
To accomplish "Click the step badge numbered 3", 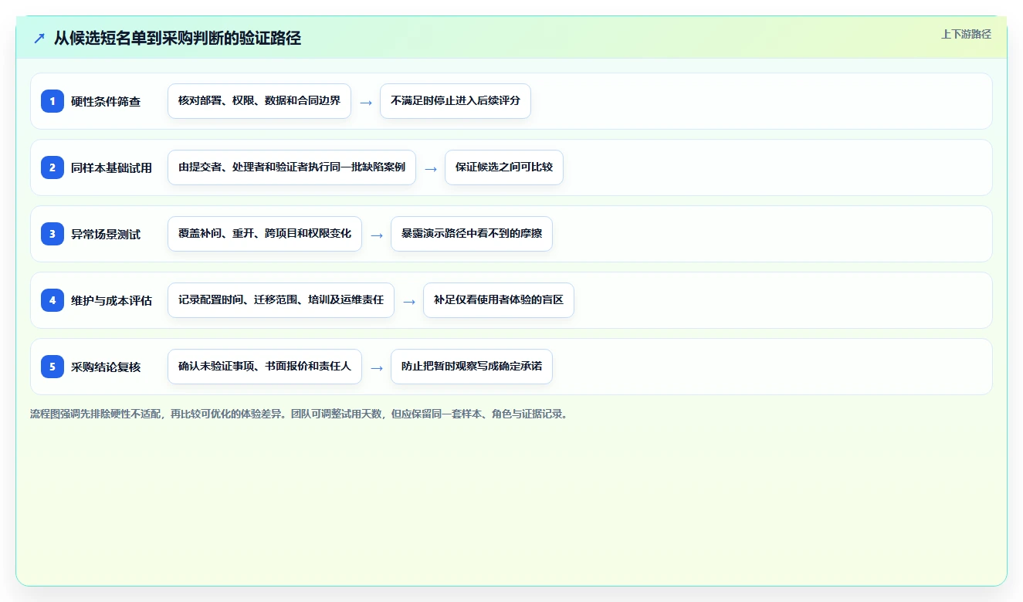I will coord(53,233).
